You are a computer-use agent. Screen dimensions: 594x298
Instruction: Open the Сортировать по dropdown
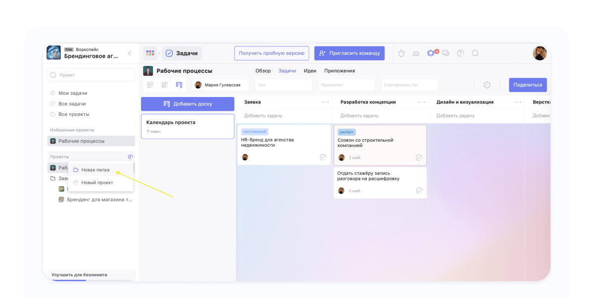[x=409, y=85]
